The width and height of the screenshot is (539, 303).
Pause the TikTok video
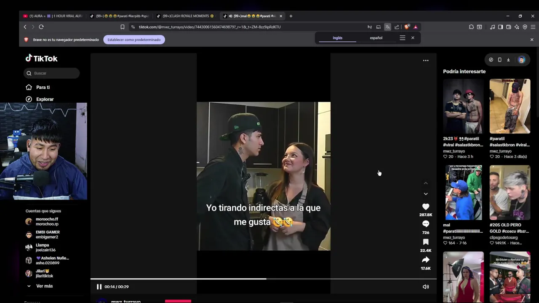99,287
